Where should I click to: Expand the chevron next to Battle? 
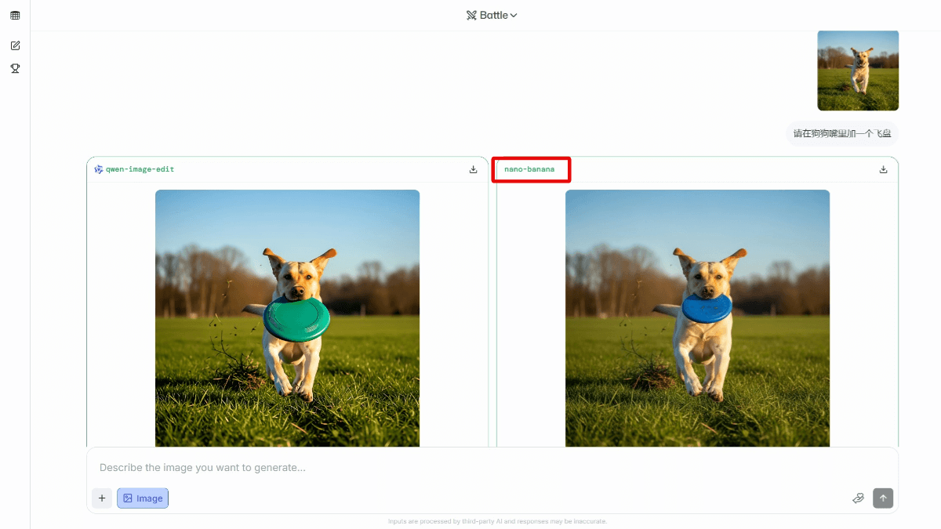pos(514,16)
